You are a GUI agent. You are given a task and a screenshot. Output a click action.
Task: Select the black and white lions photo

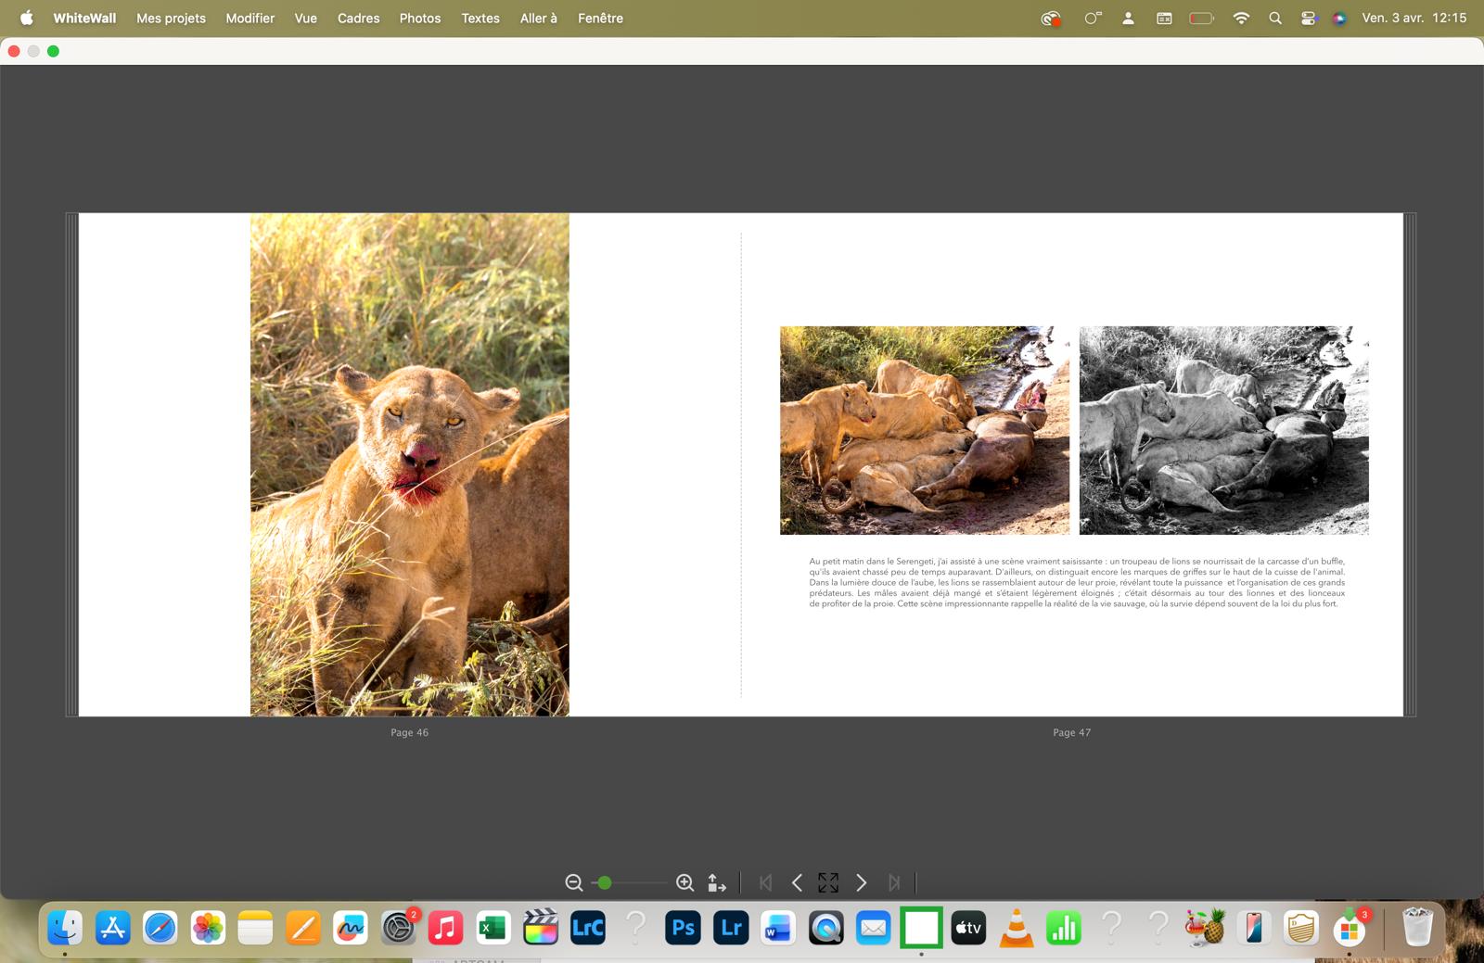pyautogui.click(x=1223, y=430)
